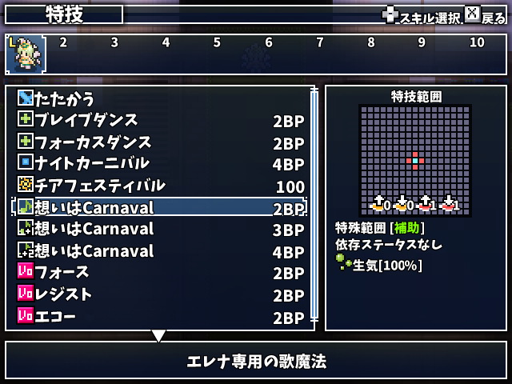This screenshot has height=384, width=512.
Task: Click the green plus icon of ブレイブダンス
Action: coord(25,119)
